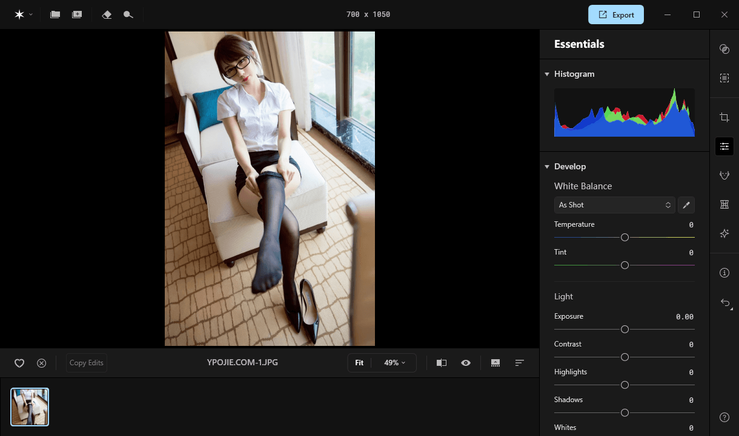Image resolution: width=739 pixels, height=436 pixels.
Task: Click the add image icon
Action: coord(77,15)
